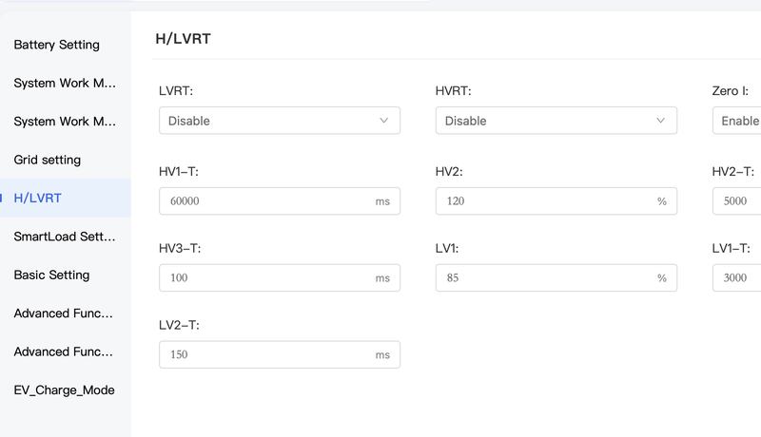Open the second Advanced Func... entry
The height and width of the screenshot is (437, 761).
(65, 351)
